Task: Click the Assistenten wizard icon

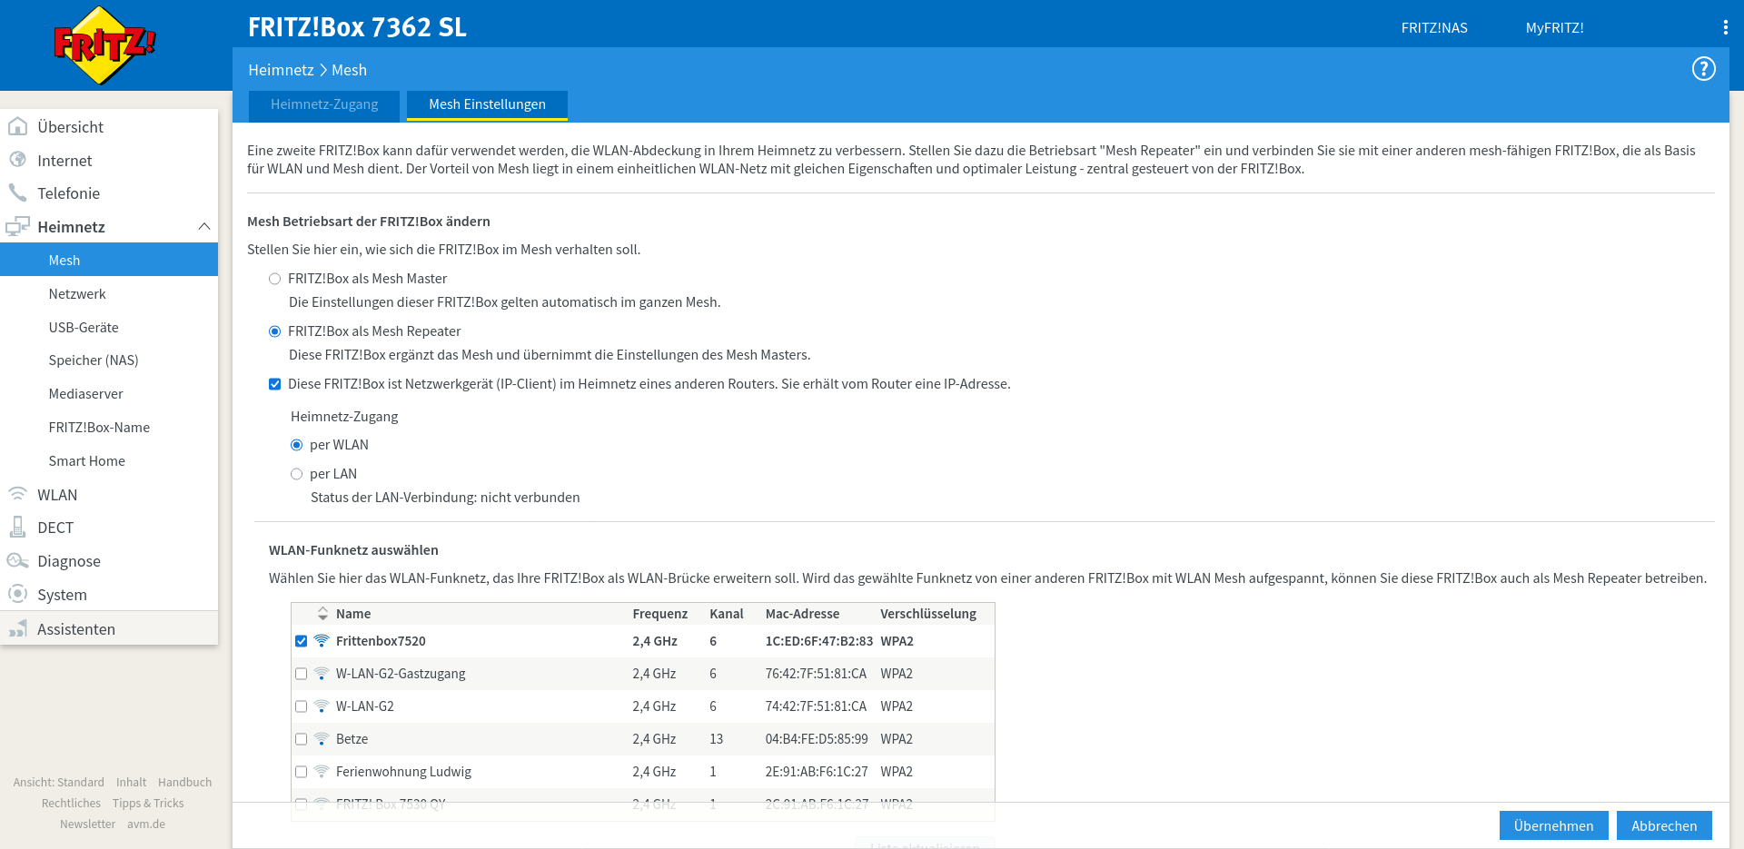Action: tap(17, 628)
